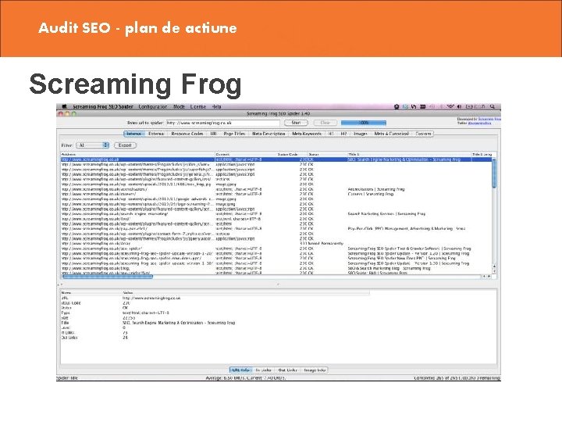Sort by the Content column header

tap(246, 154)
